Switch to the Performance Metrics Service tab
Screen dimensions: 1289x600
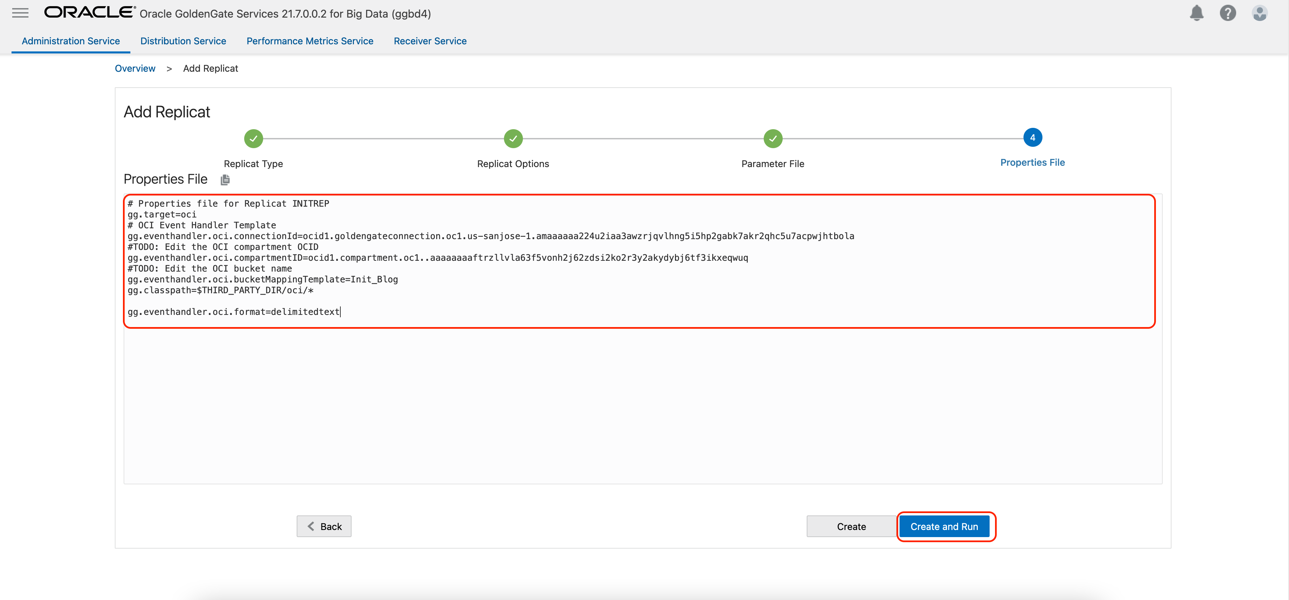pyautogui.click(x=310, y=41)
